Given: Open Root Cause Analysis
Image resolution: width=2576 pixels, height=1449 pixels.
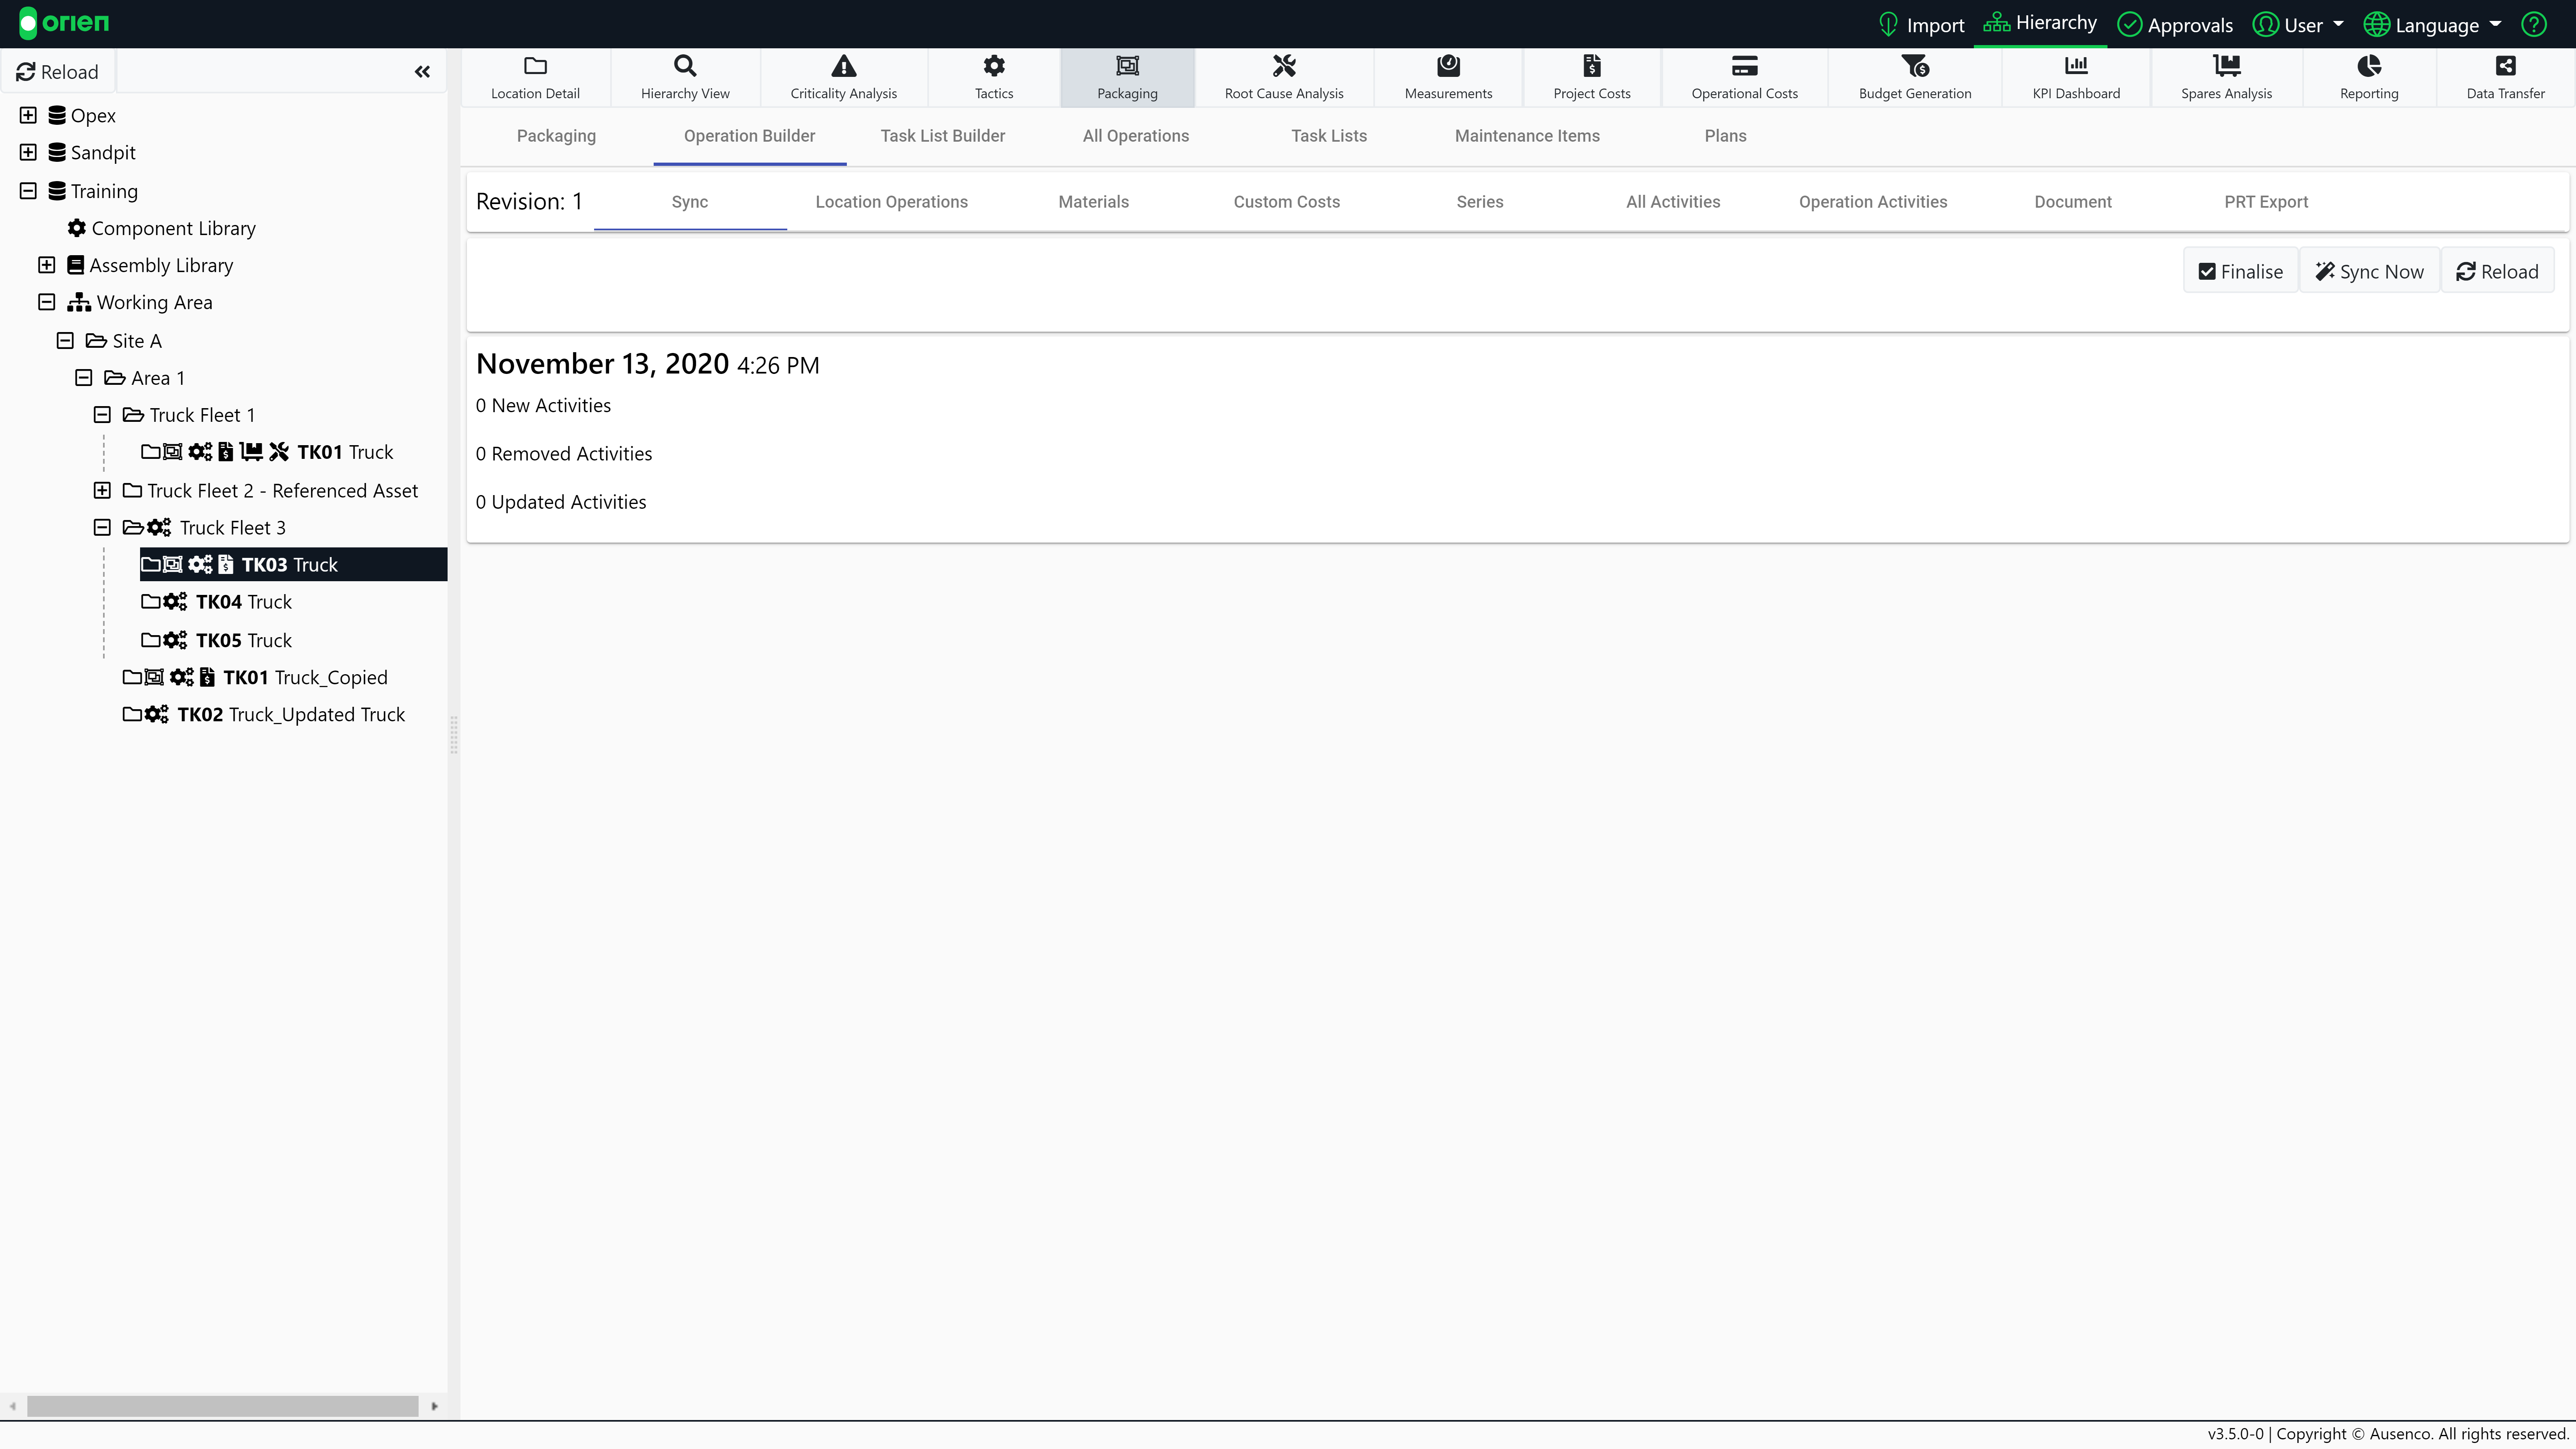Looking at the screenshot, I should click(x=1284, y=77).
